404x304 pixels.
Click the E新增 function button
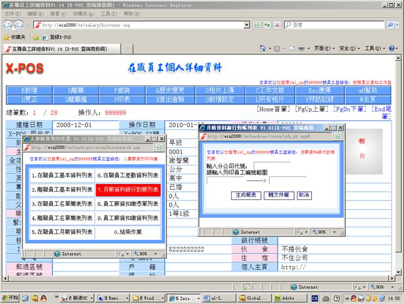[38, 90]
